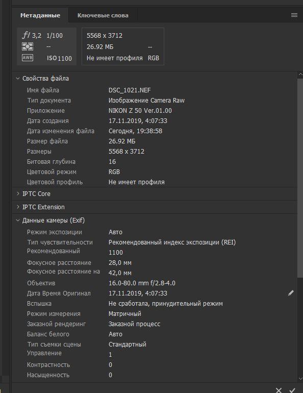Click the 1/100 shutter speed in placard
The width and height of the screenshot is (303, 393).
[x=55, y=36]
